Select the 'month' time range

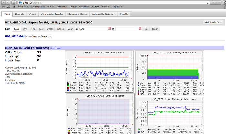[x=60, y=29]
